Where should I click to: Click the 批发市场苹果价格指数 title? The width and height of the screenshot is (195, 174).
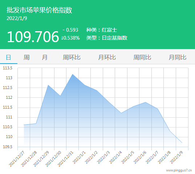[x=39, y=10]
